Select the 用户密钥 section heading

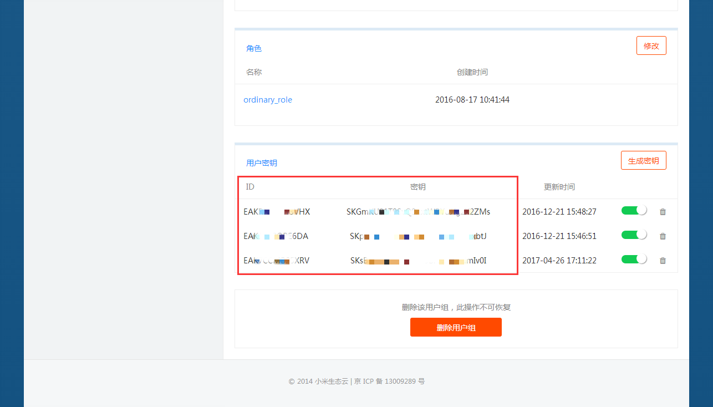coord(262,163)
